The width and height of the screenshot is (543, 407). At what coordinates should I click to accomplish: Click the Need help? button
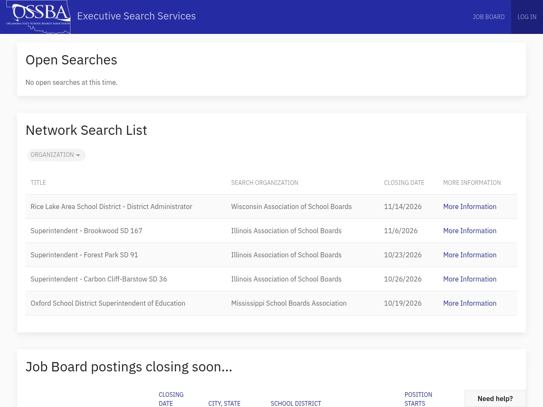click(495, 399)
